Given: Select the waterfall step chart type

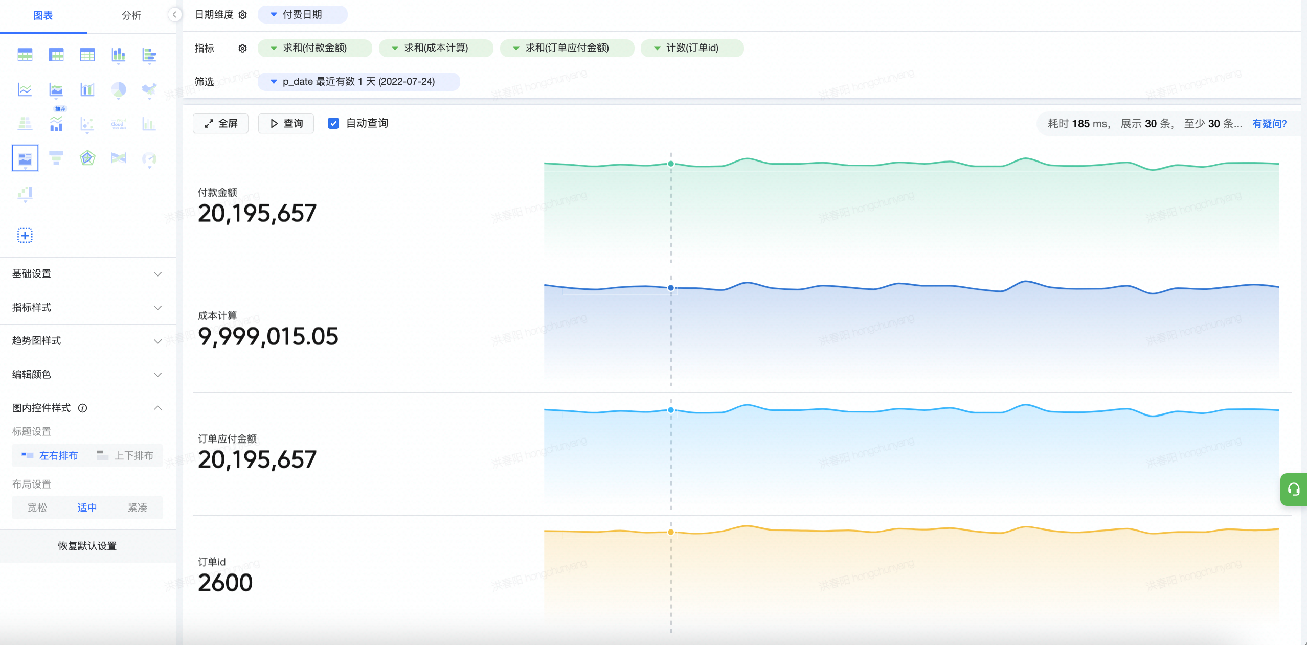Looking at the screenshot, I should point(25,193).
